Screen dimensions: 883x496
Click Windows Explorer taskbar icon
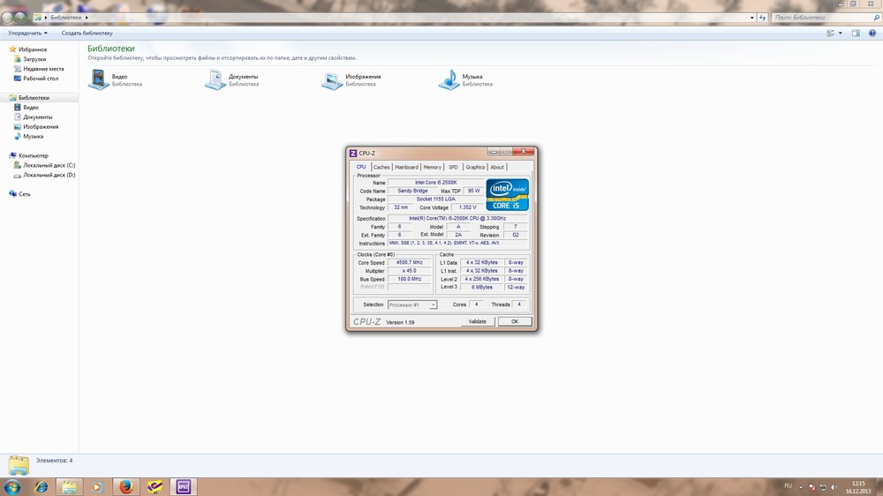[x=69, y=487]
